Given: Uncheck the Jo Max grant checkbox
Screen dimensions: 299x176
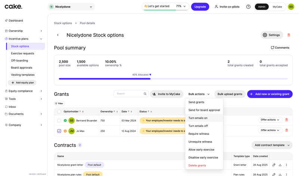Looking at the screenshot, I should 59,131.
